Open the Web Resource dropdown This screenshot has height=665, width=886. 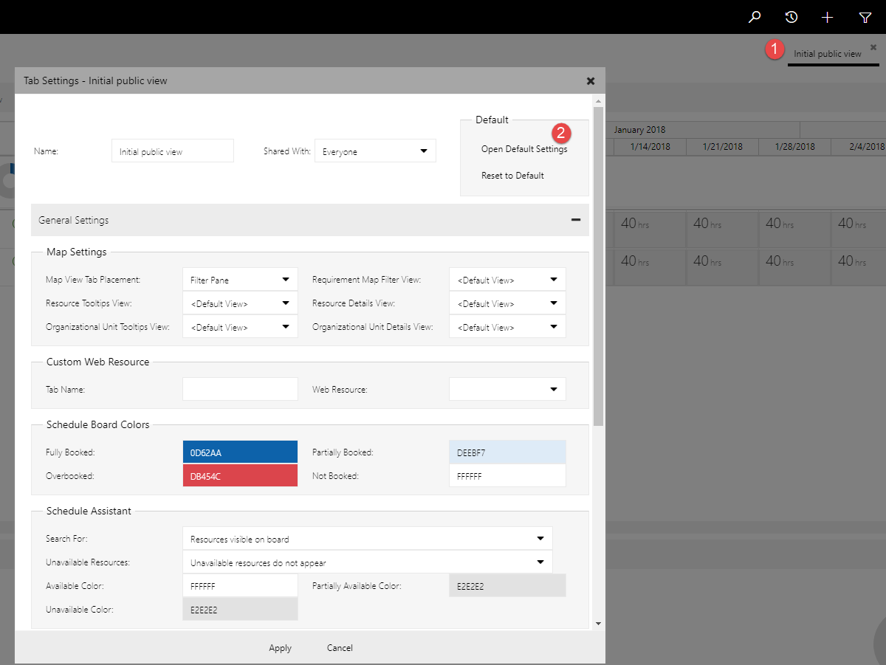click(554, 389)
